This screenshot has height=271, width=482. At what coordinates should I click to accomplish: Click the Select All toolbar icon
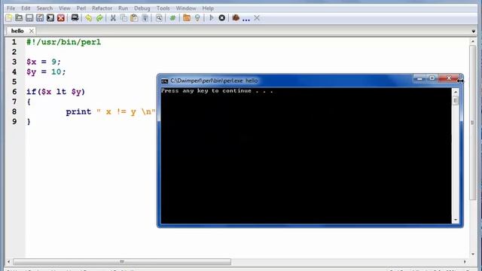point(145,18)
